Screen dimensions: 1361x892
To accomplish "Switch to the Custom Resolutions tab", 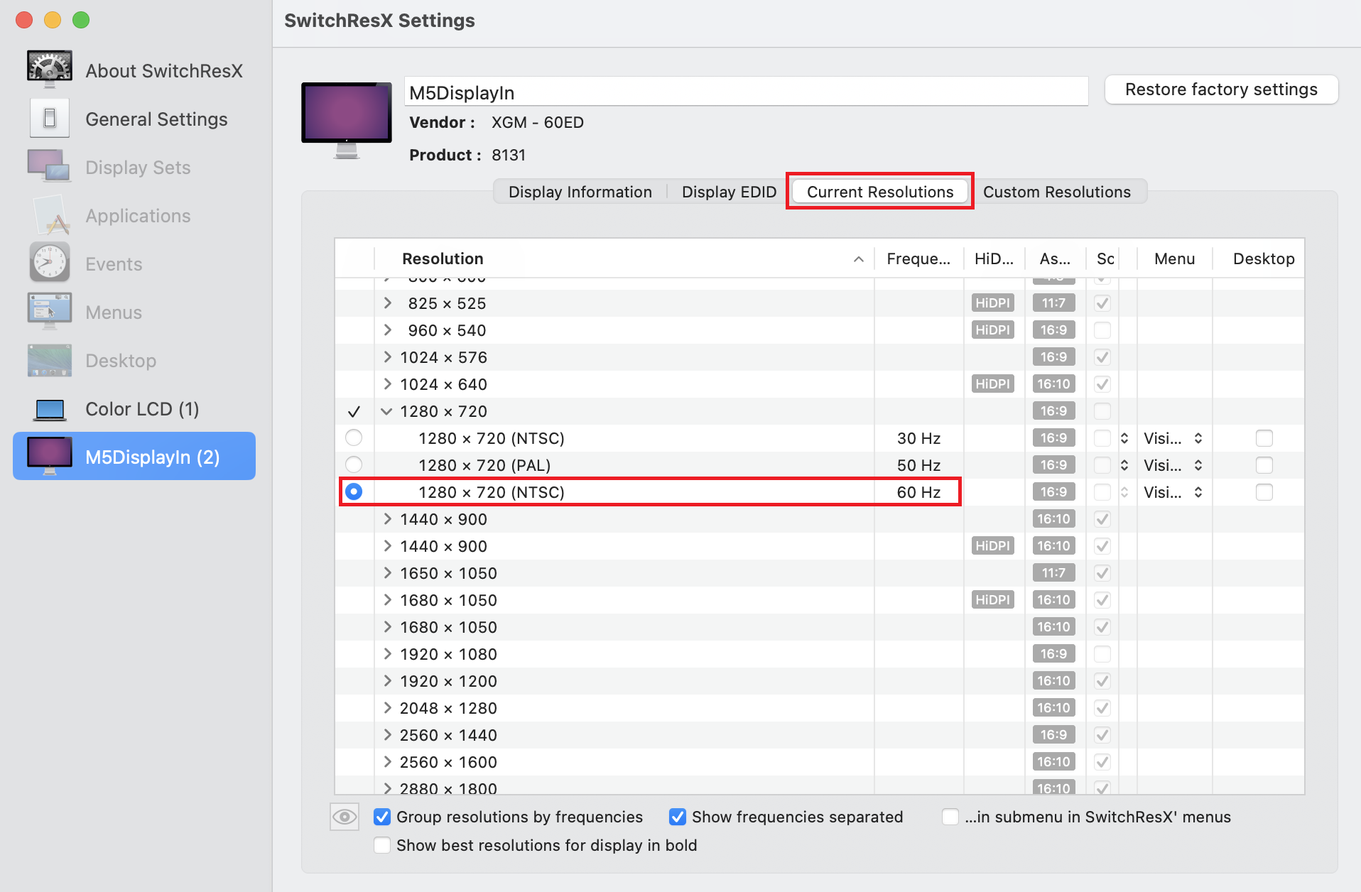I will point(1057,192).
